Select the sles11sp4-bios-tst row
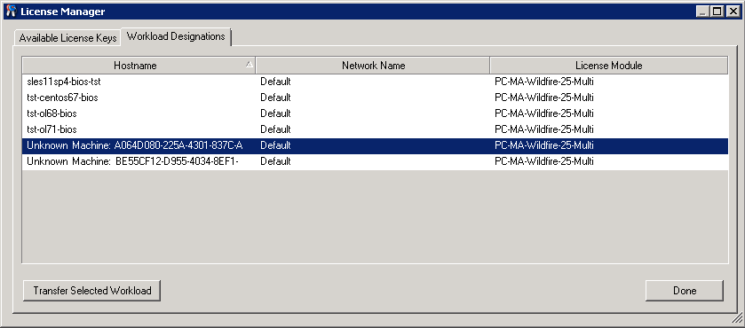Image resolution: width=745 pixels, height=328 pixels. coord(375,82)
